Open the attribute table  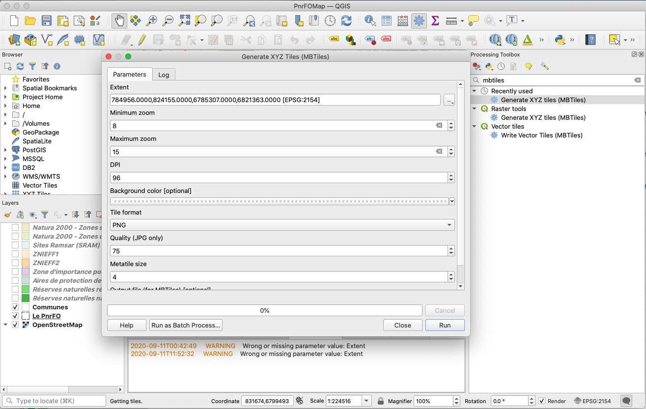tap(387, 21)
